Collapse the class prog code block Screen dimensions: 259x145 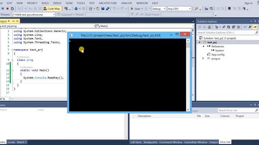[12, 60]
